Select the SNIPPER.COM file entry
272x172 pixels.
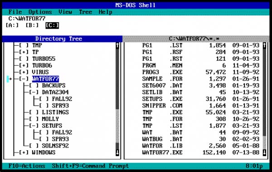coord(201,106)
